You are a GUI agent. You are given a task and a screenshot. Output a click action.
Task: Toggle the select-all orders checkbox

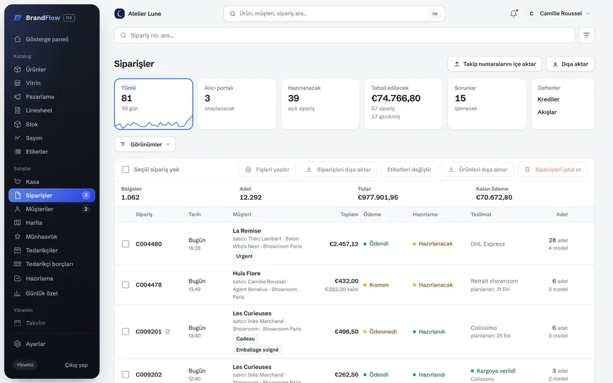pos(126,169)
